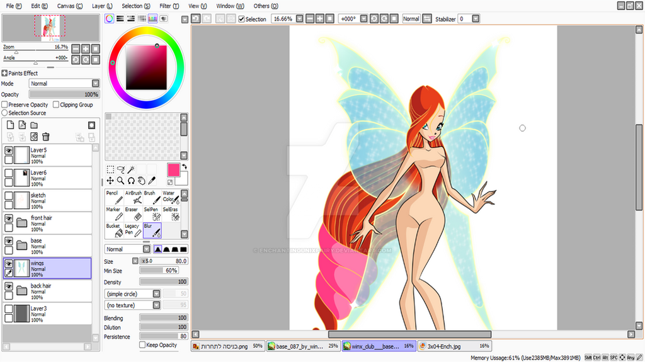Enable Clipping Group
The height and width of the screenshot is (362, 645).
(56, 105)
